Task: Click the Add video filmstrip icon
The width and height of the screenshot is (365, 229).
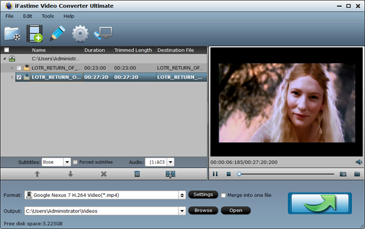Action: [35, 33]
